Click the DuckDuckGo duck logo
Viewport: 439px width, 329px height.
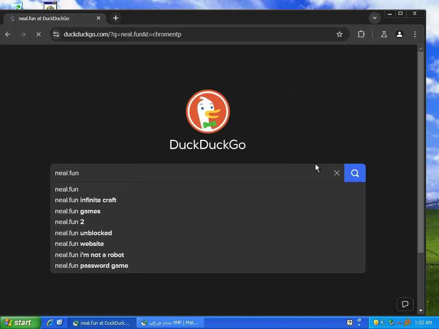click(208, 111)
